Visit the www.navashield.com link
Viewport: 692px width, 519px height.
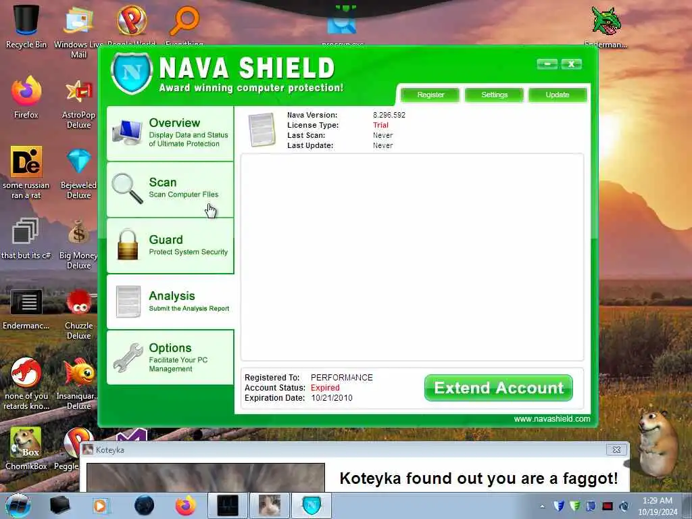pos(551,419)
